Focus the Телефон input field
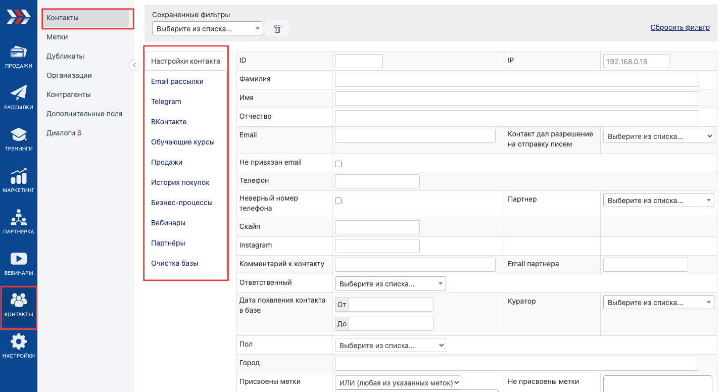The width and height of the screenshot is (727, 392). tap(377, 181)
